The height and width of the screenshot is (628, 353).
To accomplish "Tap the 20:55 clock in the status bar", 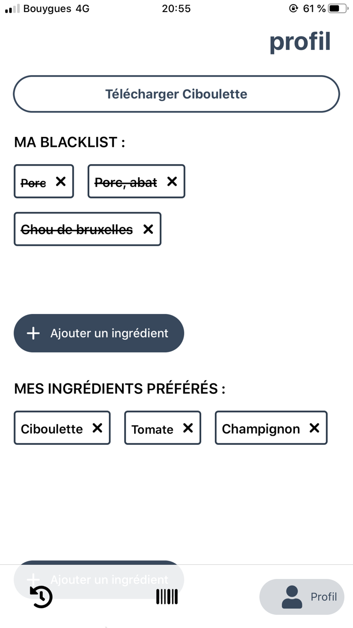I will pyautogui.click(x=176, y=8).
